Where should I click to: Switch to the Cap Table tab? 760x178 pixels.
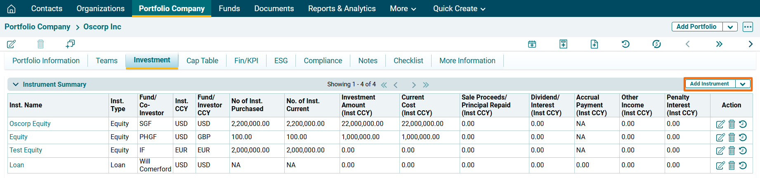(202, 61)
